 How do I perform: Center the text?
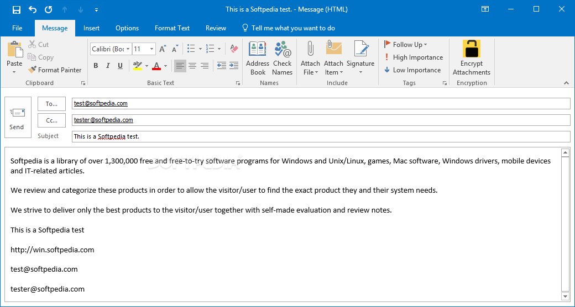tap(192, 66)
